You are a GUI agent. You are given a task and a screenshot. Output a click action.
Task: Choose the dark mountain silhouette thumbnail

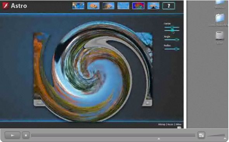pos(153,6)
